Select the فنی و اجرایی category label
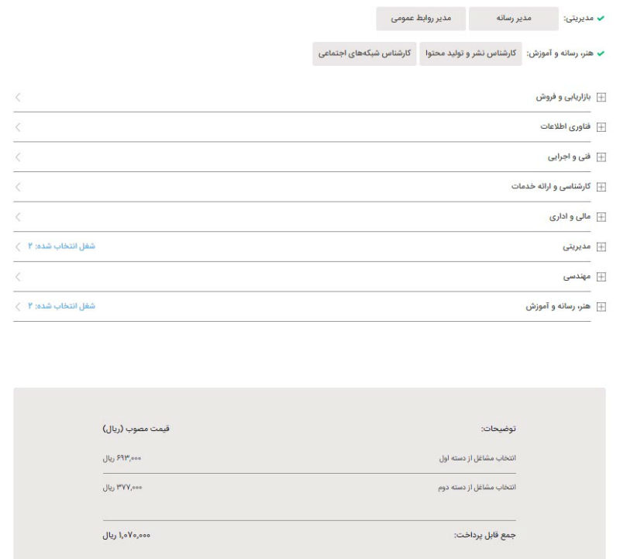This screenshot has height=559, width=620. tap(569, 157)
